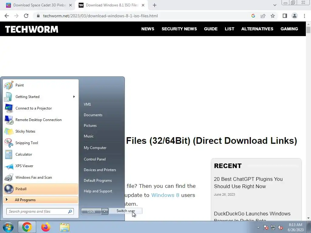Open Documents in Start menu
This screenshot has width=311, height=233.
93,115
